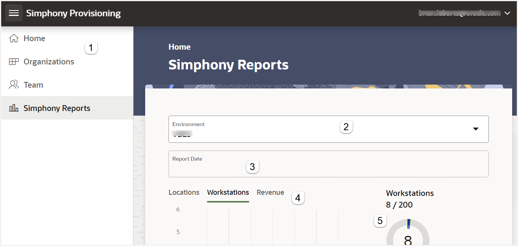Toggle the hamburger navigation menu
Viewport: 518px width, 246px height.
(x=14, y=13)
